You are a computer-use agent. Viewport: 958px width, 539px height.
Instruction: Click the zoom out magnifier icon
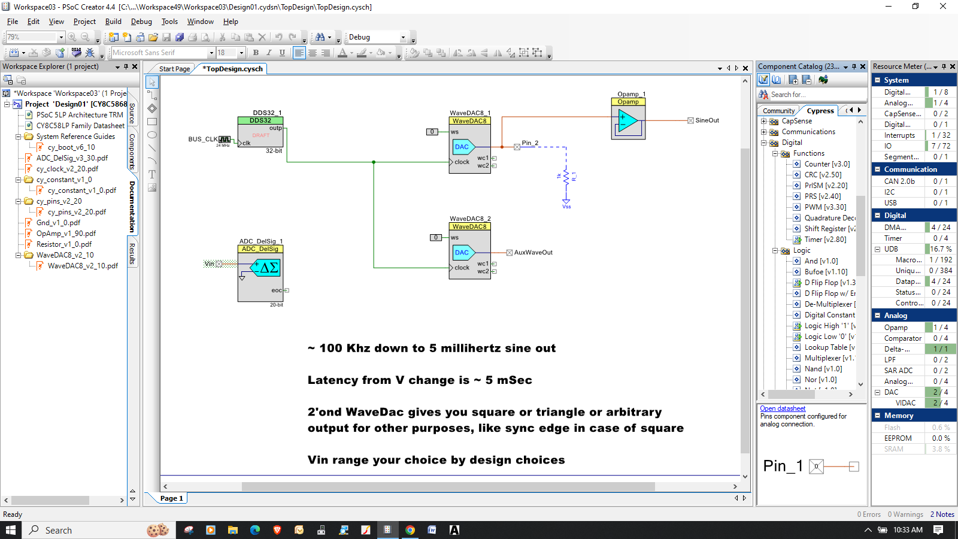tap(86, 37)
